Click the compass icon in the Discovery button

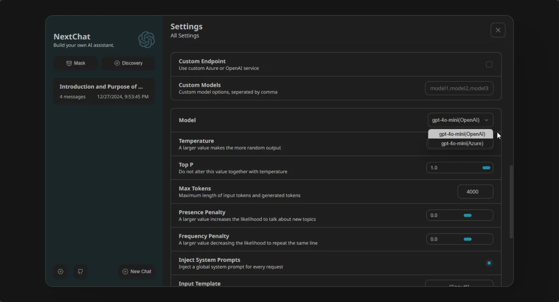117,63
